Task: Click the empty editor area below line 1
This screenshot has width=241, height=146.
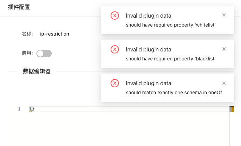Action: pos(118,129)
